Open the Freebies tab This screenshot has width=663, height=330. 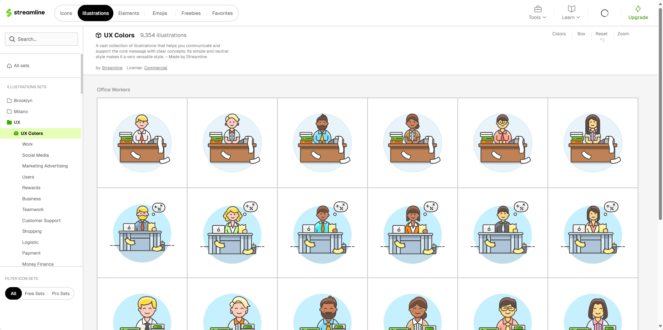coord(191,13)
